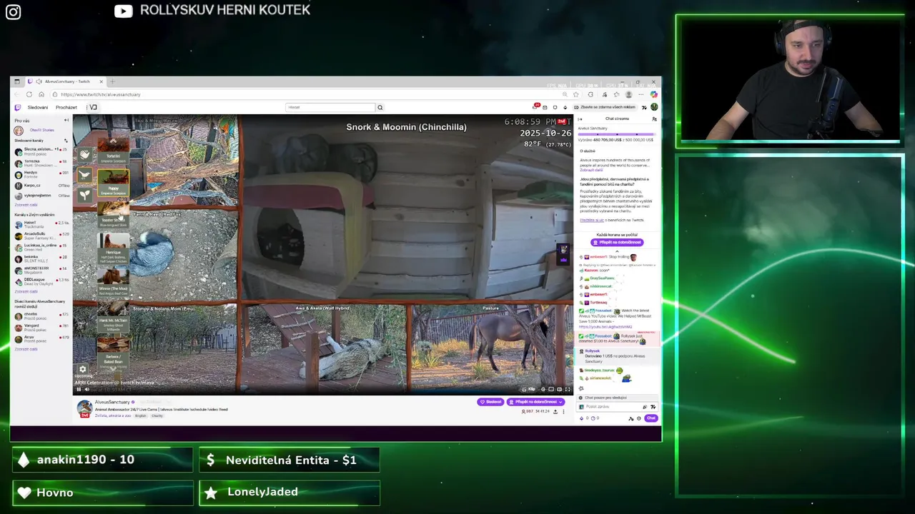Viewport: 915px width, 514px height.
Task: Focus the chat message input
Action: [618, 407]
